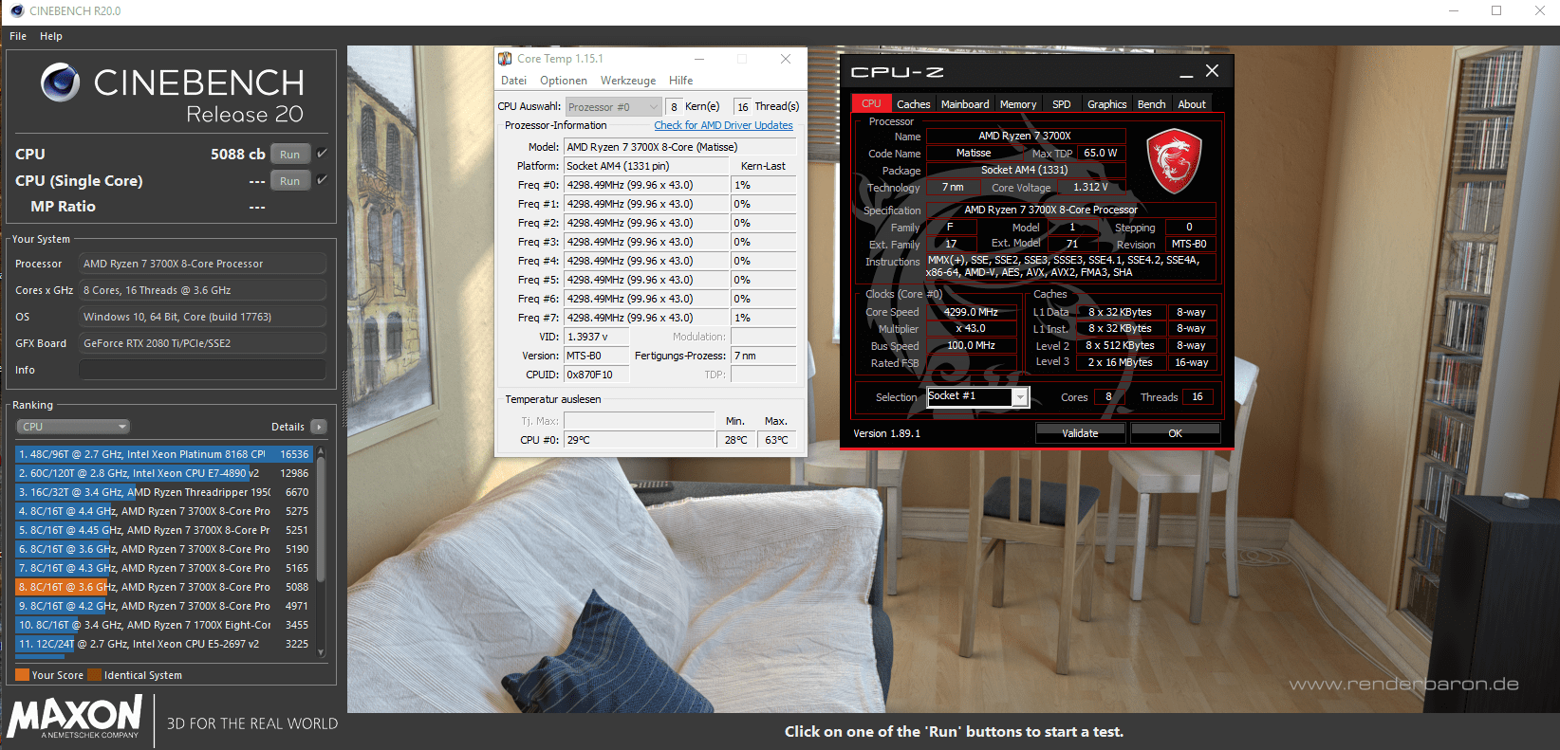Select highlighted ranking entry with score 5088
This screenshot has height=750, width=1560.
[x=162, y=587]
